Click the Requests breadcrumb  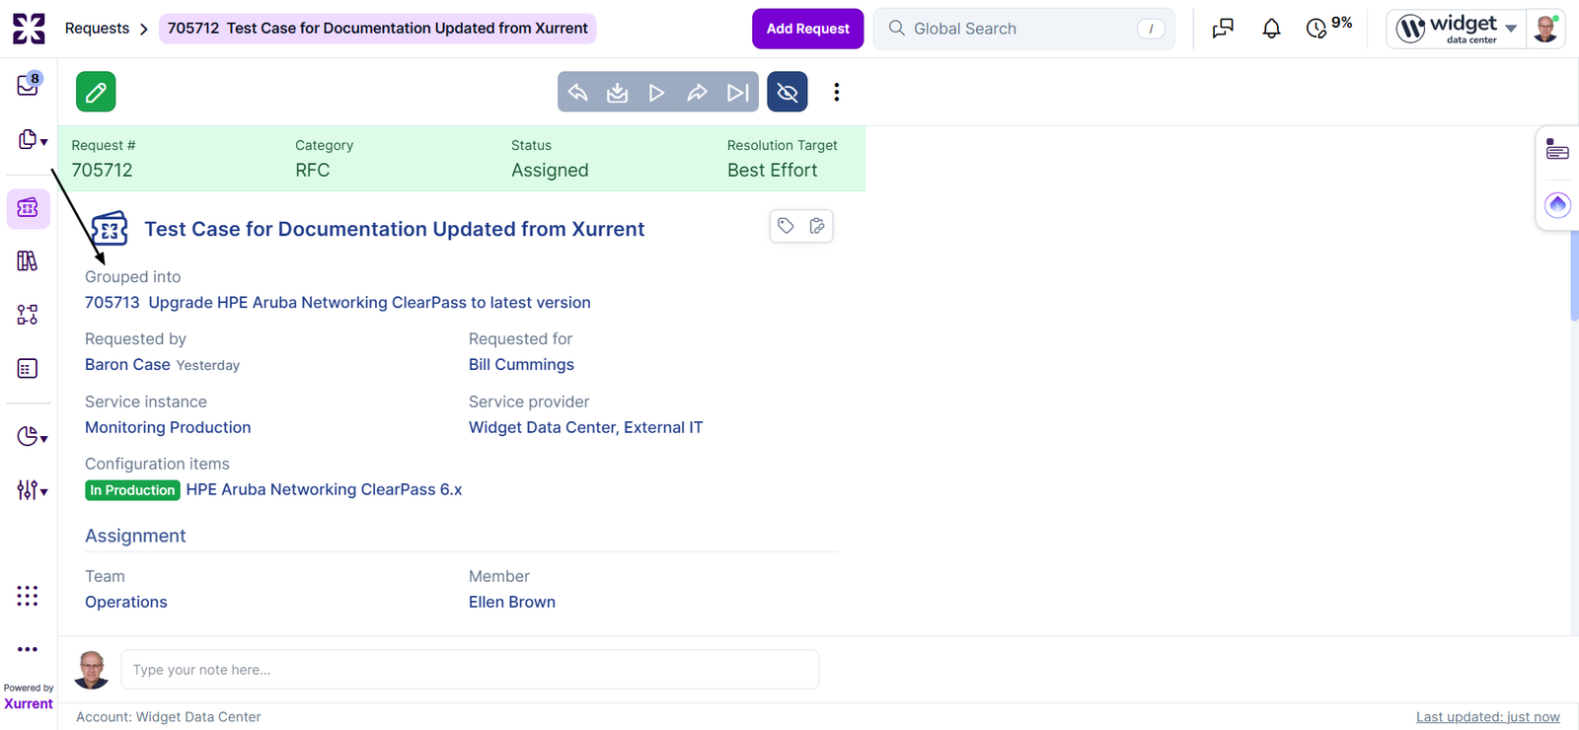click(x=97, y=29)
